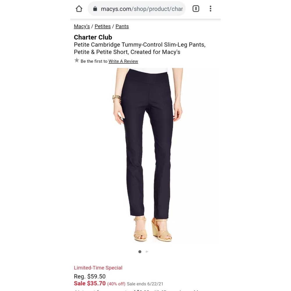Tap the 40% off discount text
The width and height of the screenshot is (291, 291).
[116, 284]
